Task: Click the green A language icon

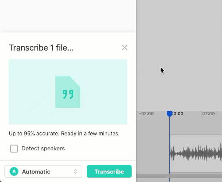Action: [14, 171]
